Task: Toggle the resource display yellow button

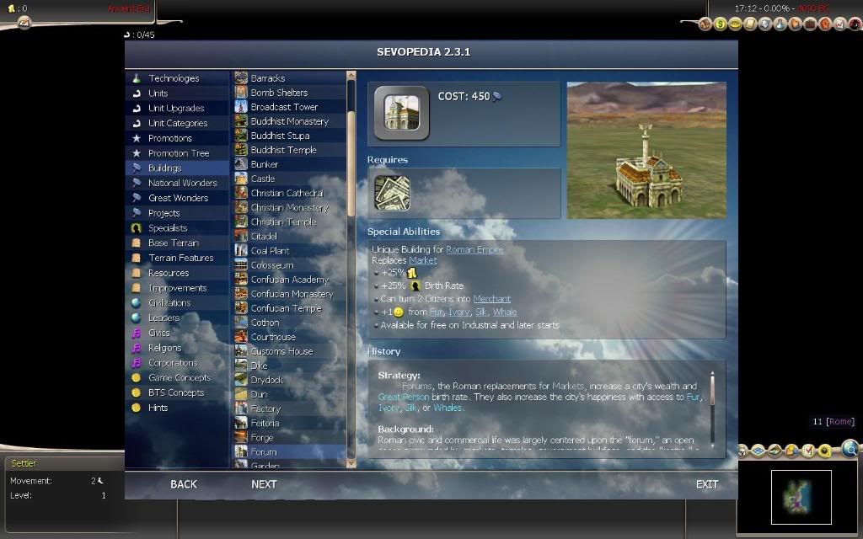Action: 824,451
